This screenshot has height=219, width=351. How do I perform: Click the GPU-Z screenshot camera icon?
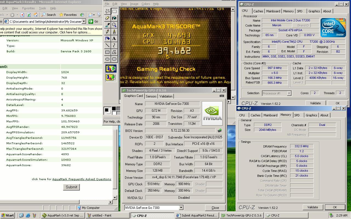coord(222,96)
